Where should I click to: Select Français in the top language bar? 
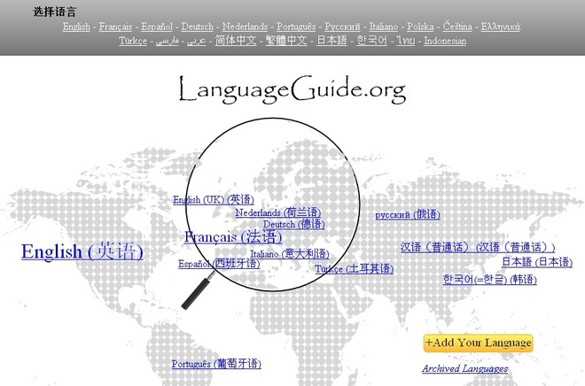click(x=115, y=27)
